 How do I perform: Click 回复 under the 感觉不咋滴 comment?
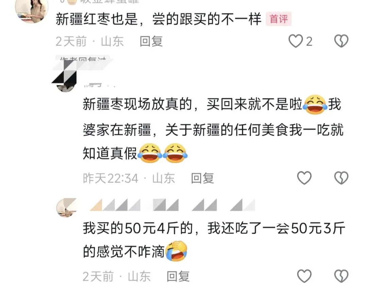[x=178, y=276]
